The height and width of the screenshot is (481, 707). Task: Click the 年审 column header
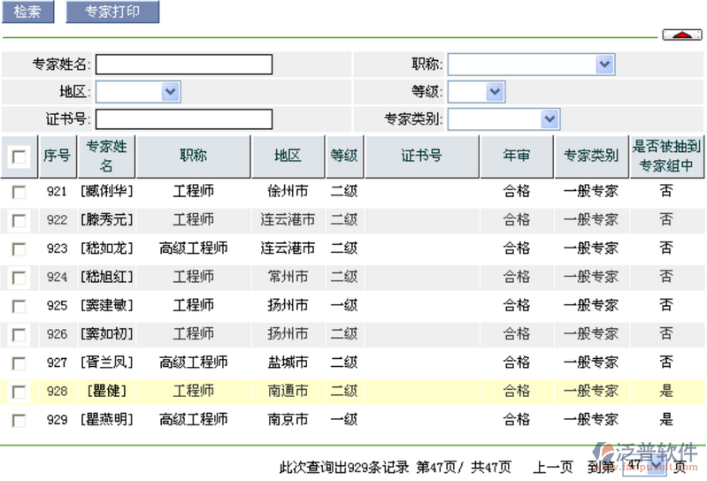point(517,156)
